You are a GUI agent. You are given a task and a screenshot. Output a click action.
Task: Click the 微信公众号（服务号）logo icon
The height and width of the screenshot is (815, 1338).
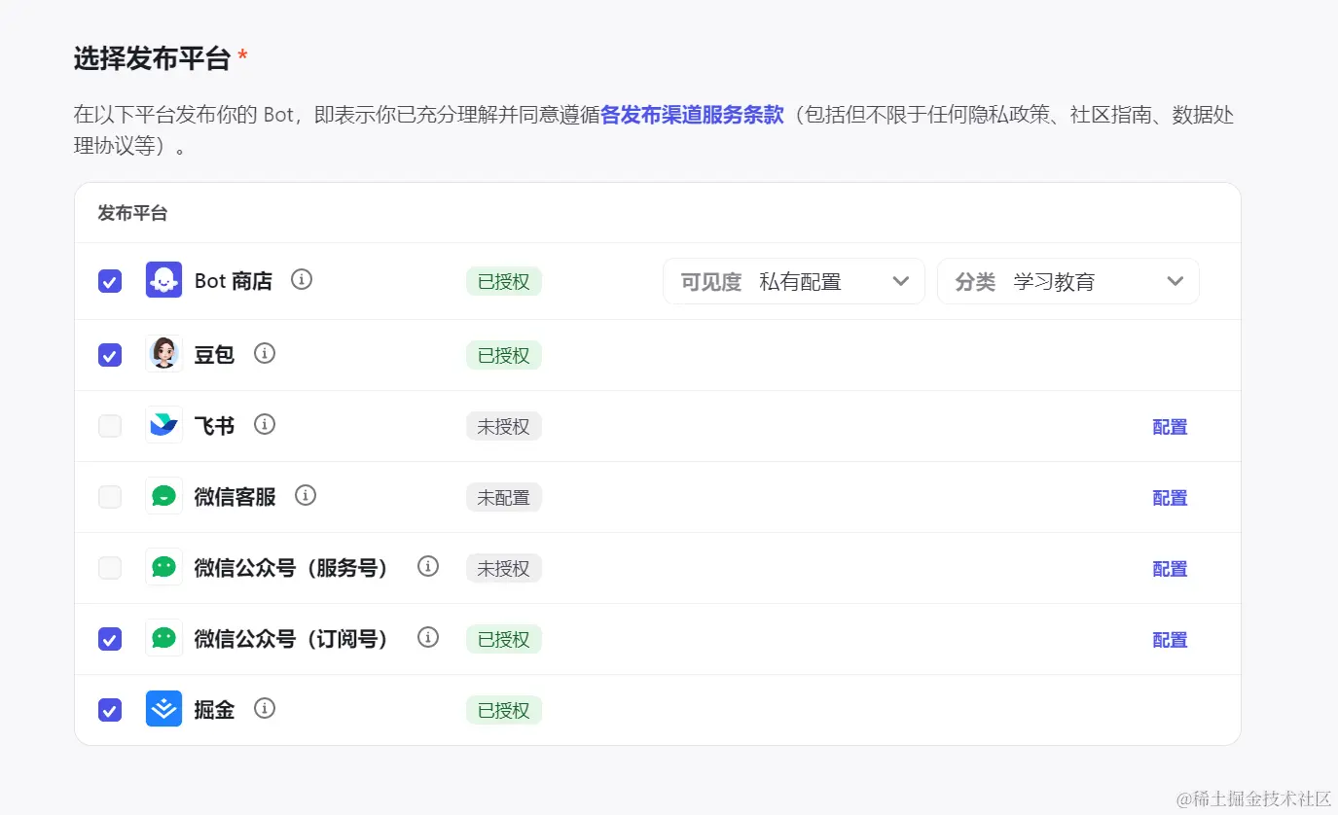[x=163, y=567]
